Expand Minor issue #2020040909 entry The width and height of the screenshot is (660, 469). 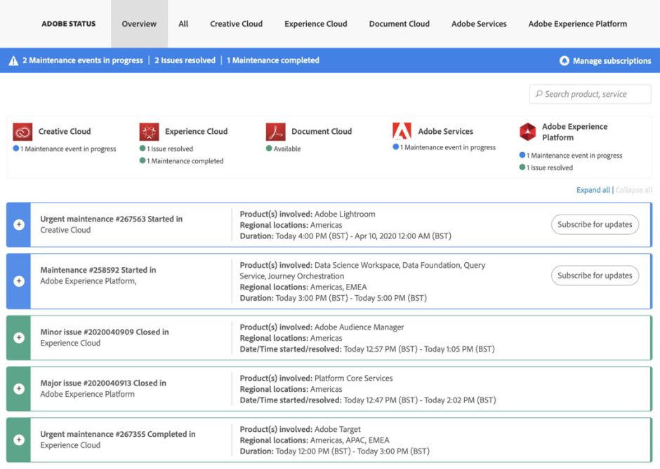point(19,338)
